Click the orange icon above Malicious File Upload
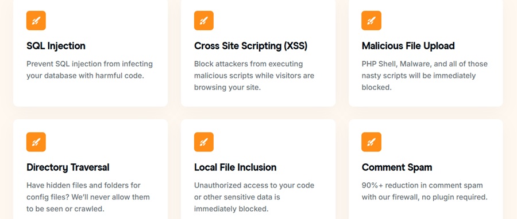This screenshot has height=219, width=517. pyautogui.click(x=371, y=21)
